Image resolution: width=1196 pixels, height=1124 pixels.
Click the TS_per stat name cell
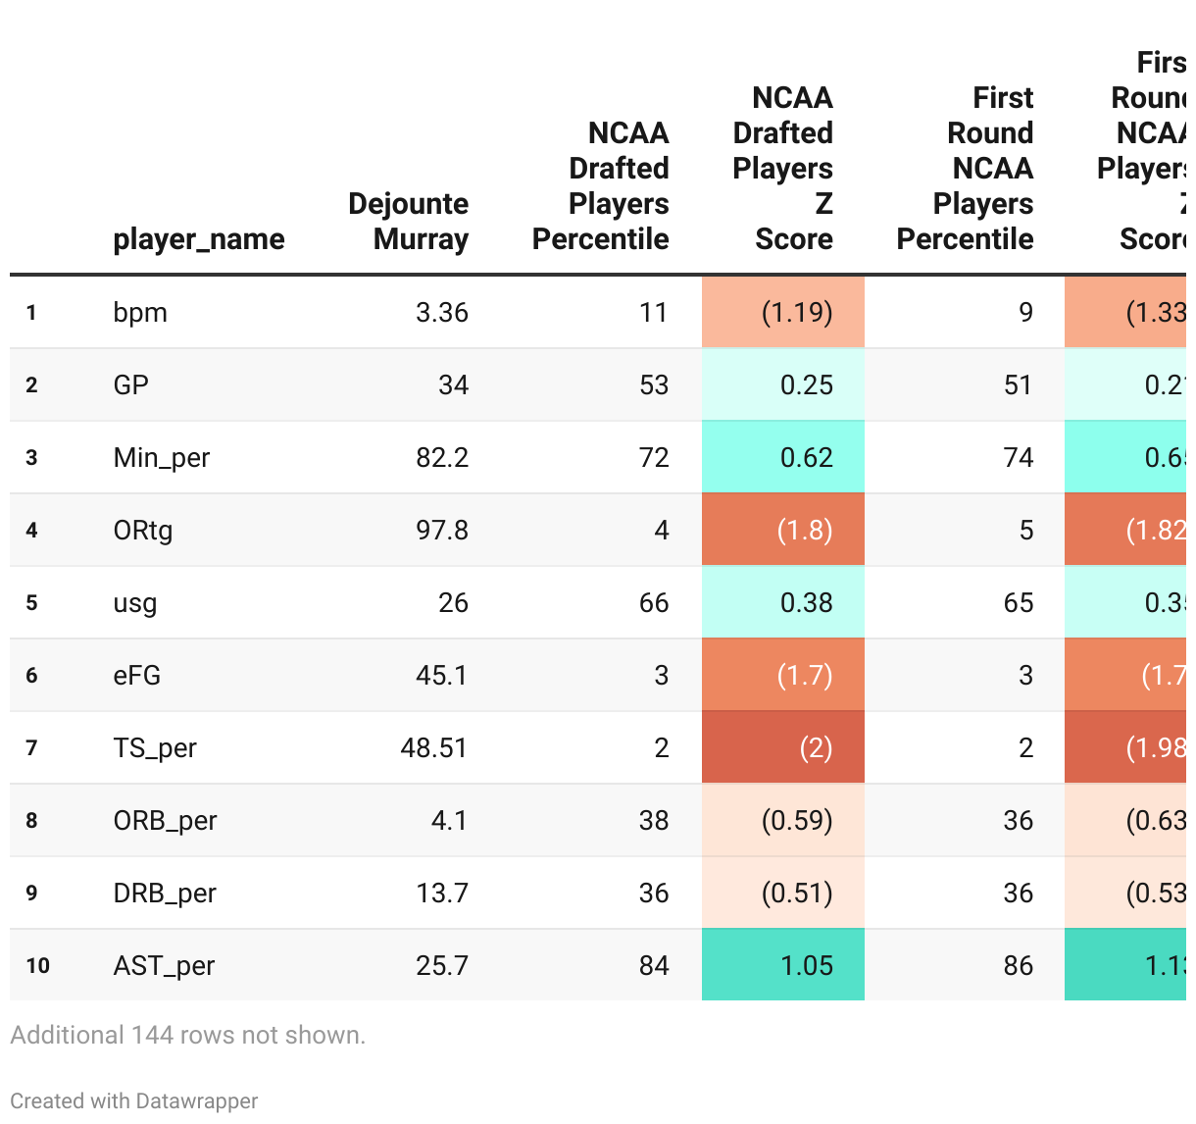tap(155, 748)
